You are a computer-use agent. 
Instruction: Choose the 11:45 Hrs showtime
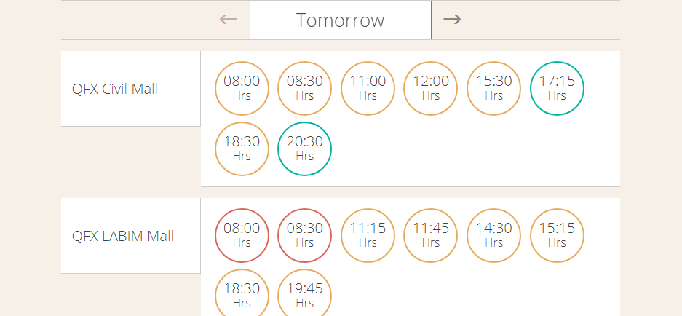pyautogui.click(x=431, y=235)
